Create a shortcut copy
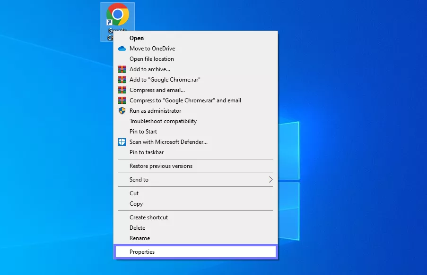This screenshot has width=427, height=275. (x=149, y=217)
